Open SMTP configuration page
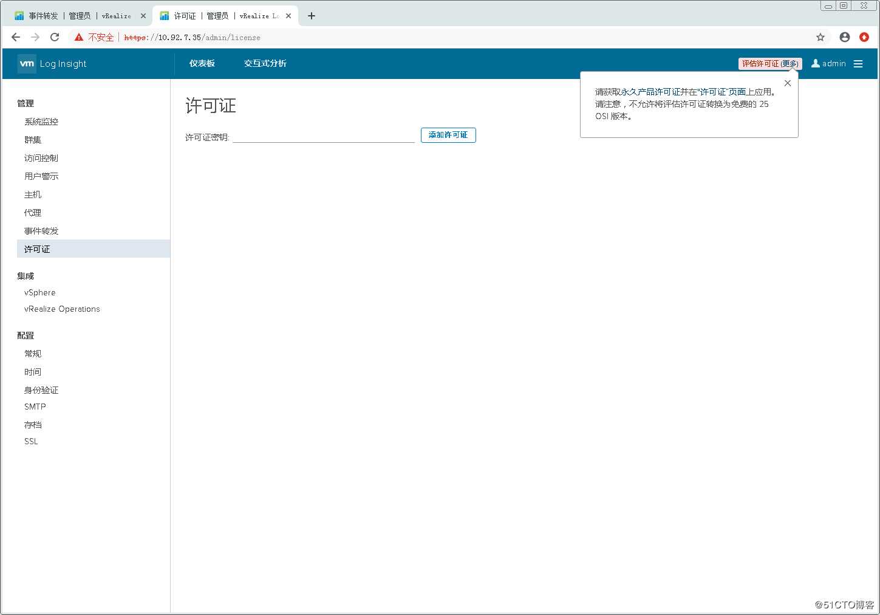880x615 pixels. pyautogui.click(x=35, y=407)
